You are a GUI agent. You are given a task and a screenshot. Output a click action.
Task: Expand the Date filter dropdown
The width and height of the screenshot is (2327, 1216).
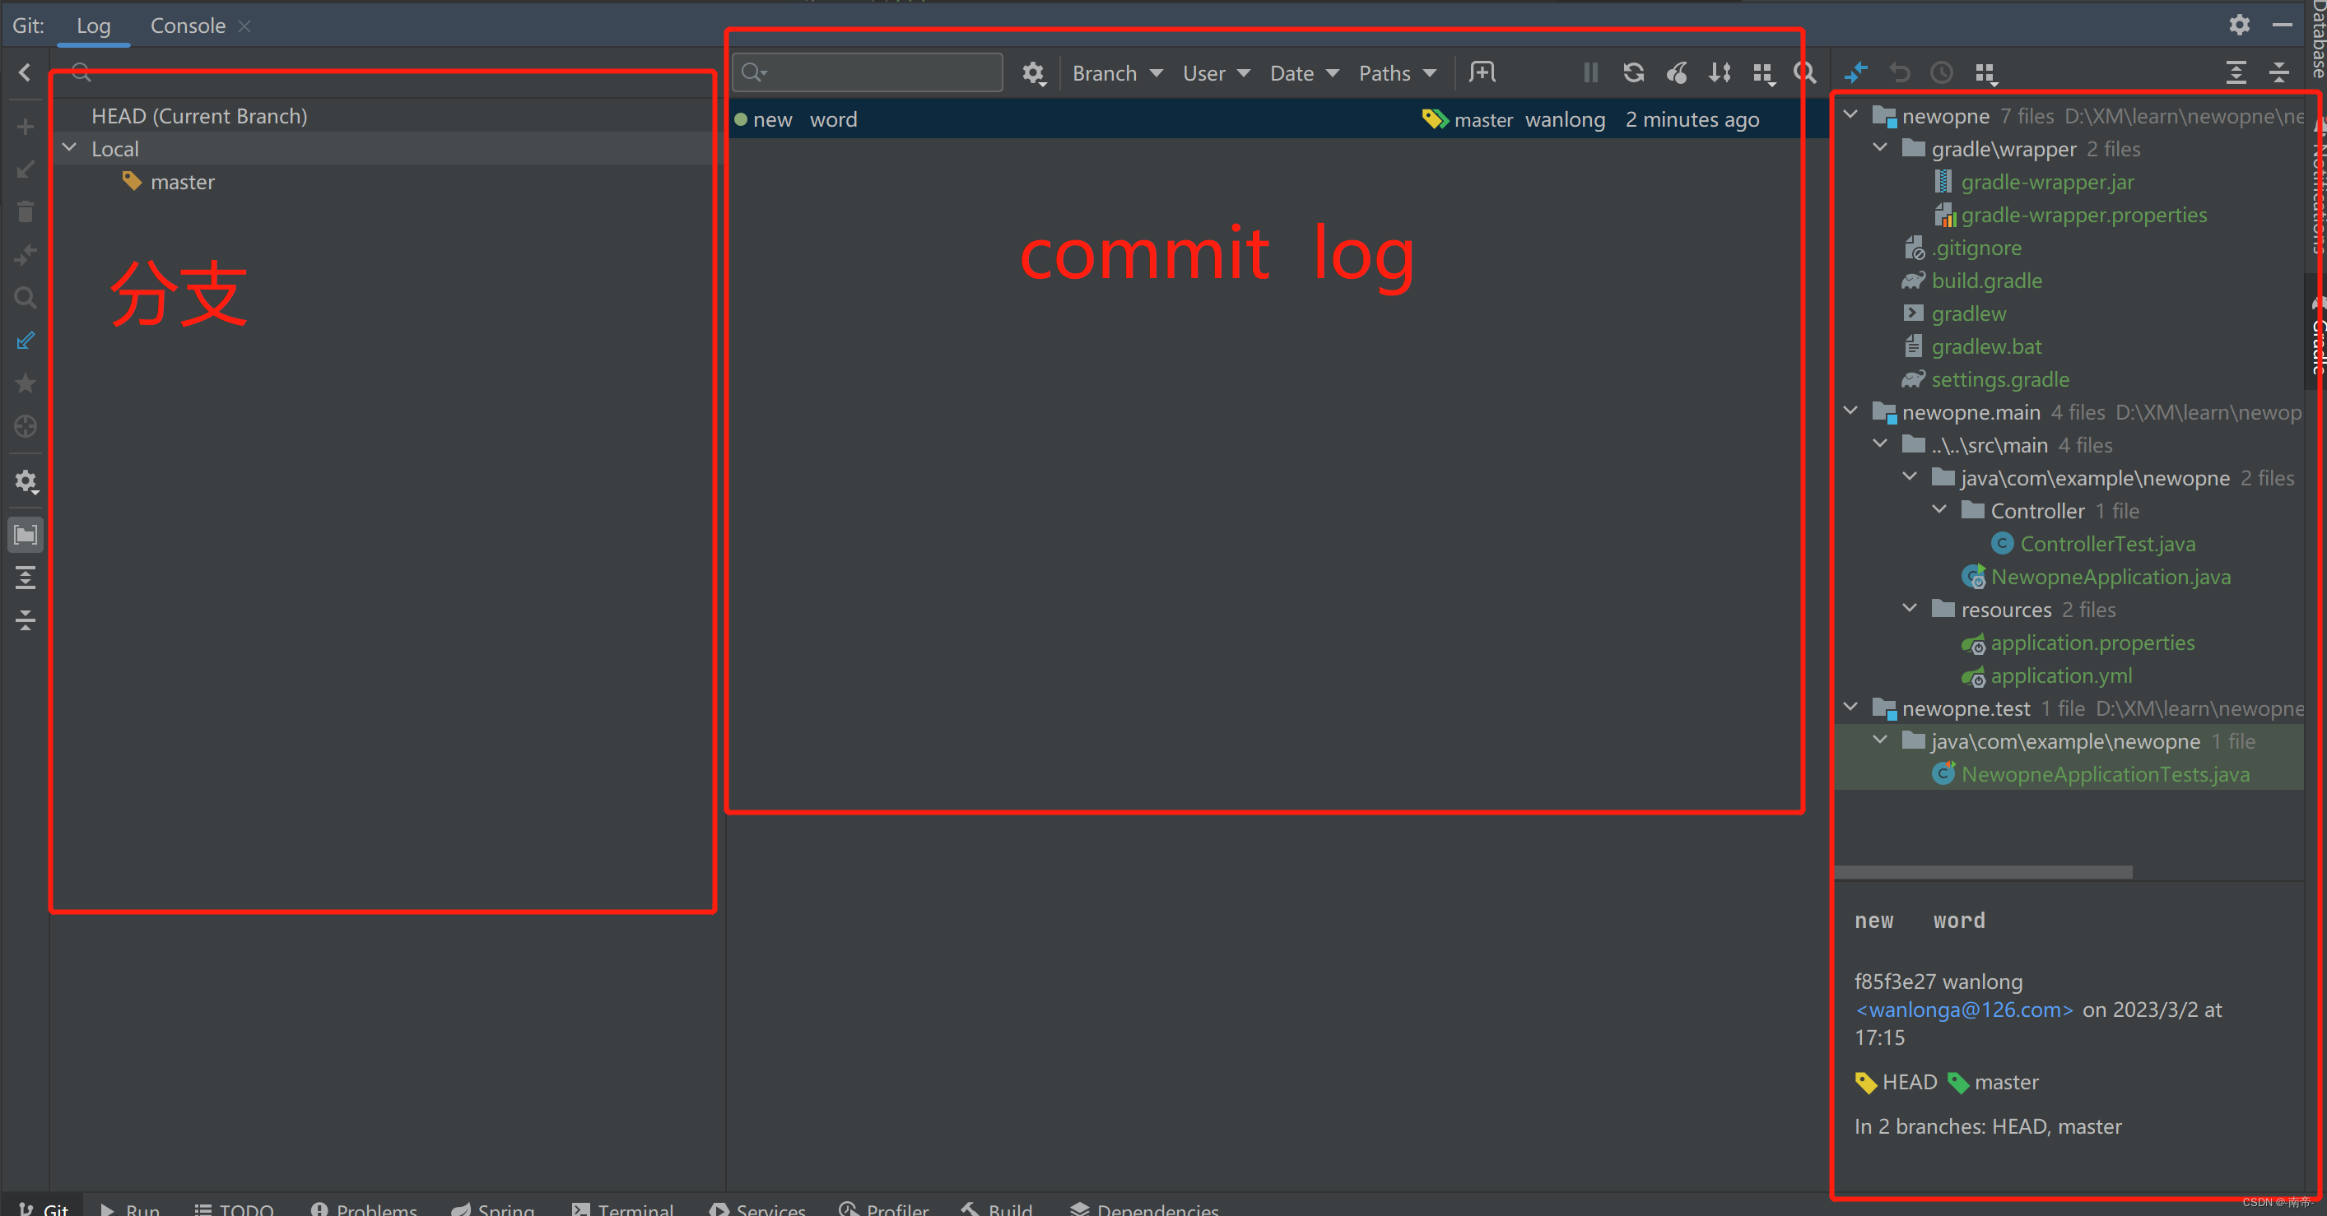click(x=1301, y=72)
